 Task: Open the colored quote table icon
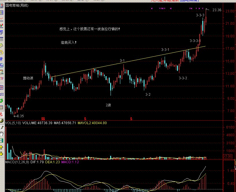pos(1,12)
